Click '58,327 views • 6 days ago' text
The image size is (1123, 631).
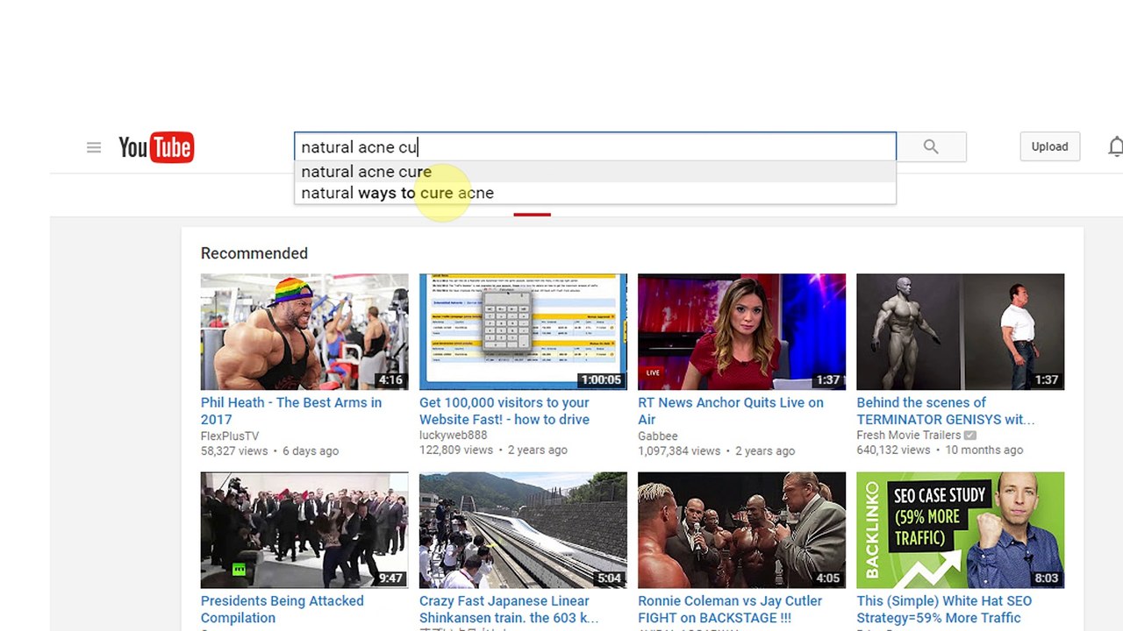pyautogui.click(x=269, y=450)
